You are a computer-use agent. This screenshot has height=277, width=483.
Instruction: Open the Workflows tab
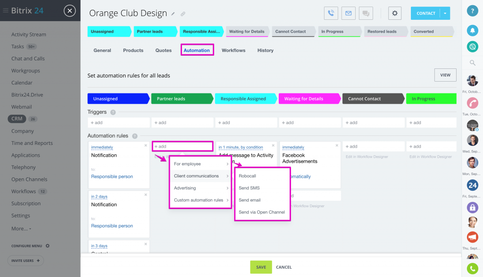(x=233, y=50)
